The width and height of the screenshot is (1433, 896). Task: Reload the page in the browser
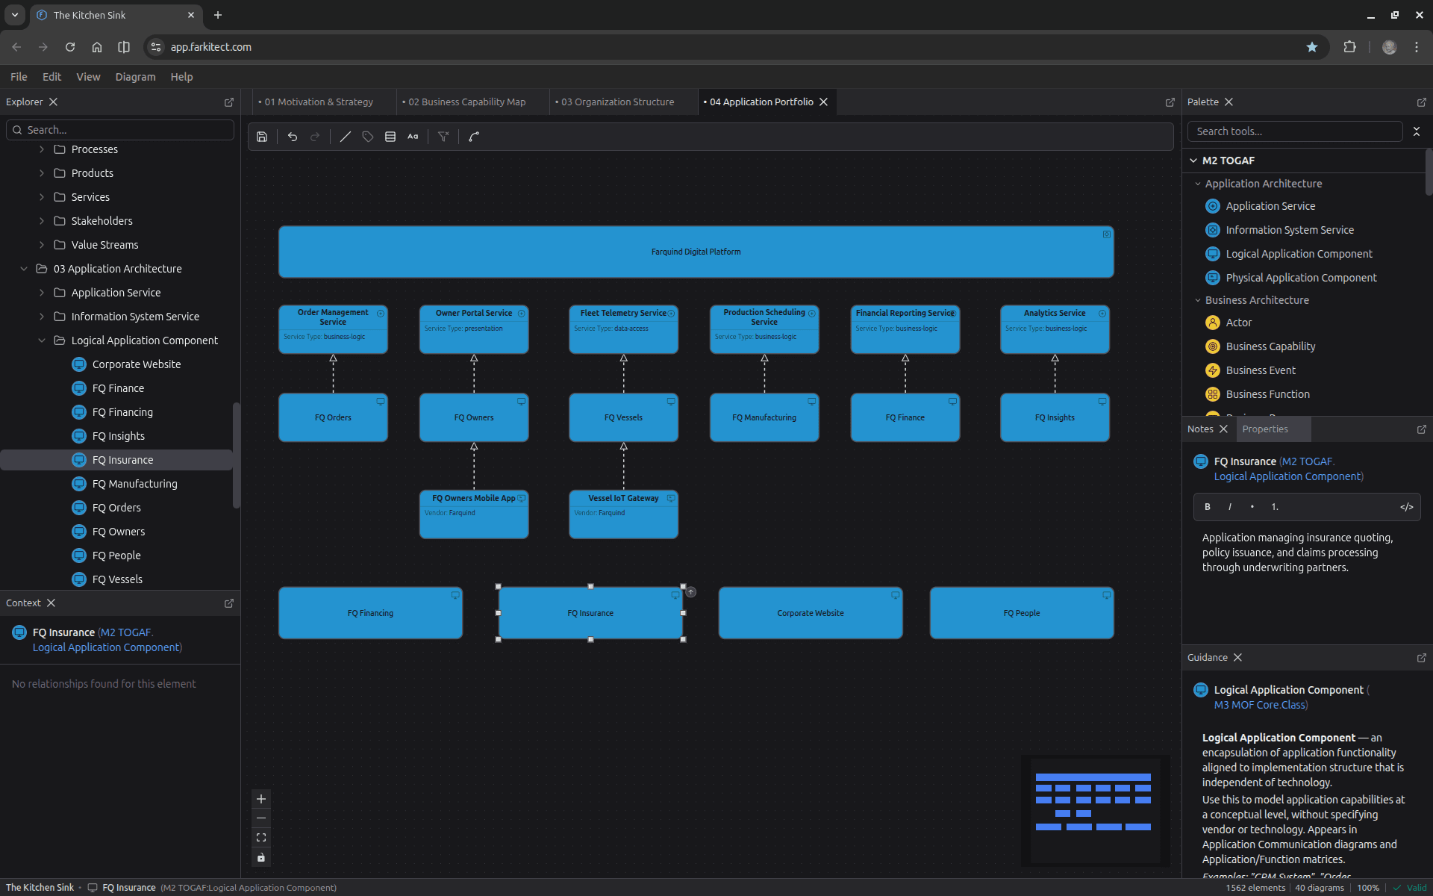point(70,47)
